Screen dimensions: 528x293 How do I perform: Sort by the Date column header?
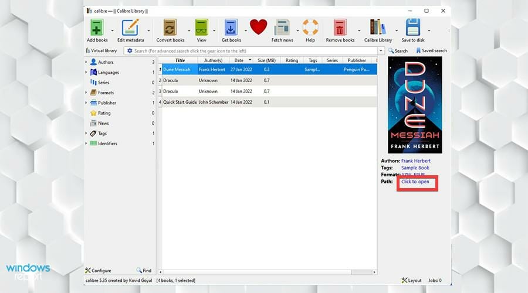[x=241, y=60]
